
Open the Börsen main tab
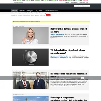point(15,11)
